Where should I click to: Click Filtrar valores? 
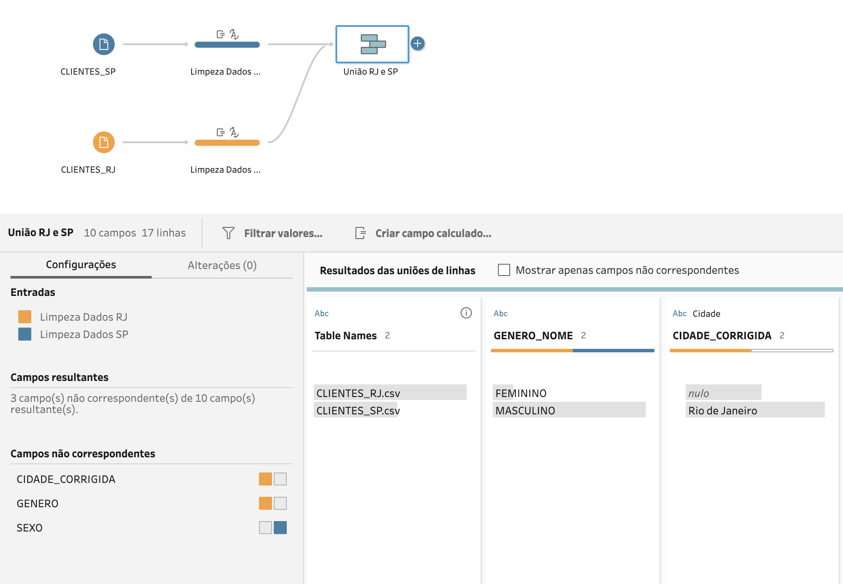[283, 233]
